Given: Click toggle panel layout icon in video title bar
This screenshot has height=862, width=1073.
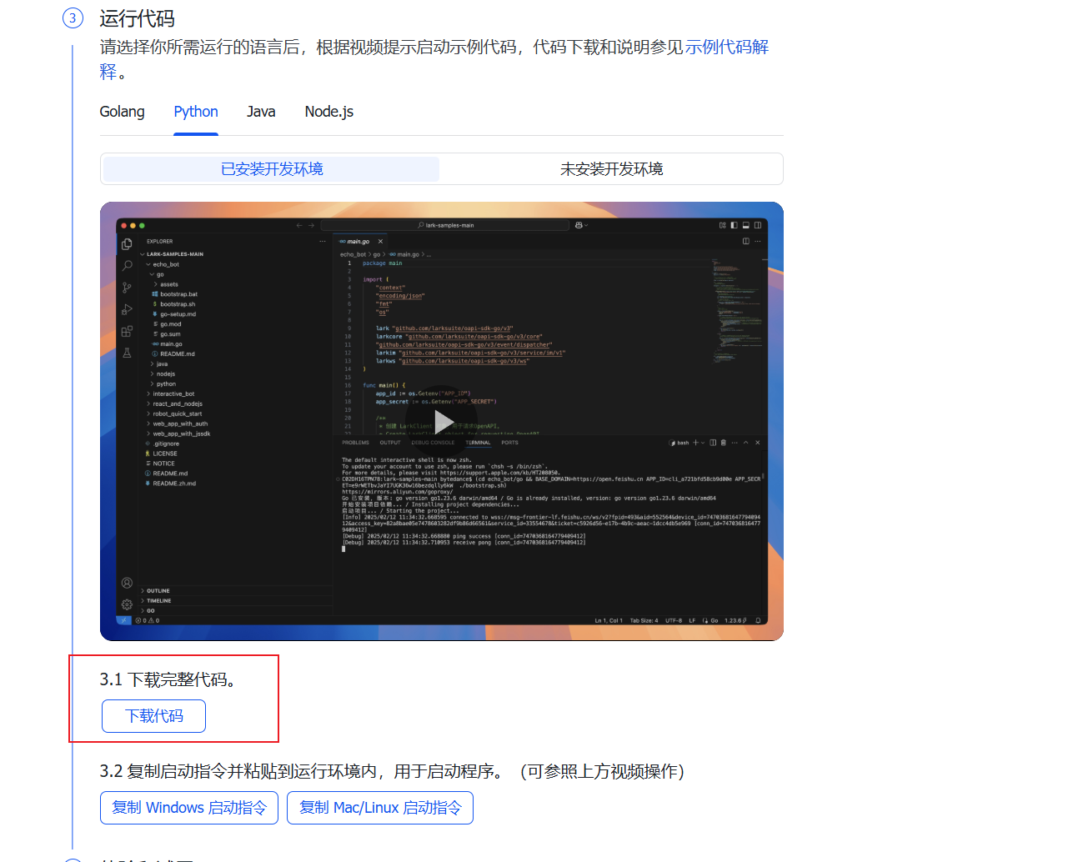Looking at the screenshot, I should pos(745,225).
